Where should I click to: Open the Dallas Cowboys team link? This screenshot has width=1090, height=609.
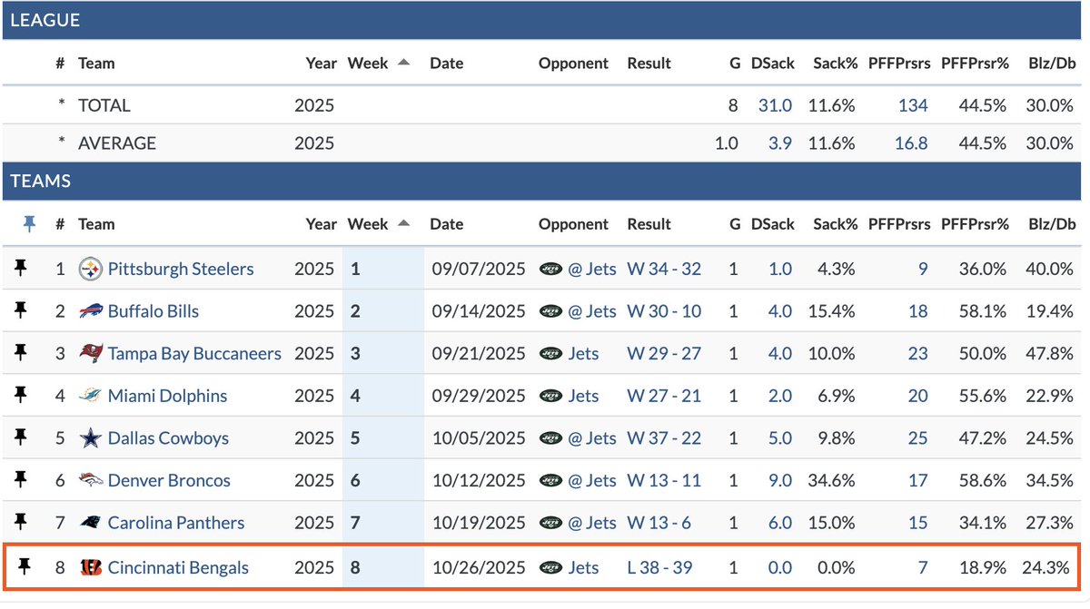pyautogui.click(x=168, y=438)
